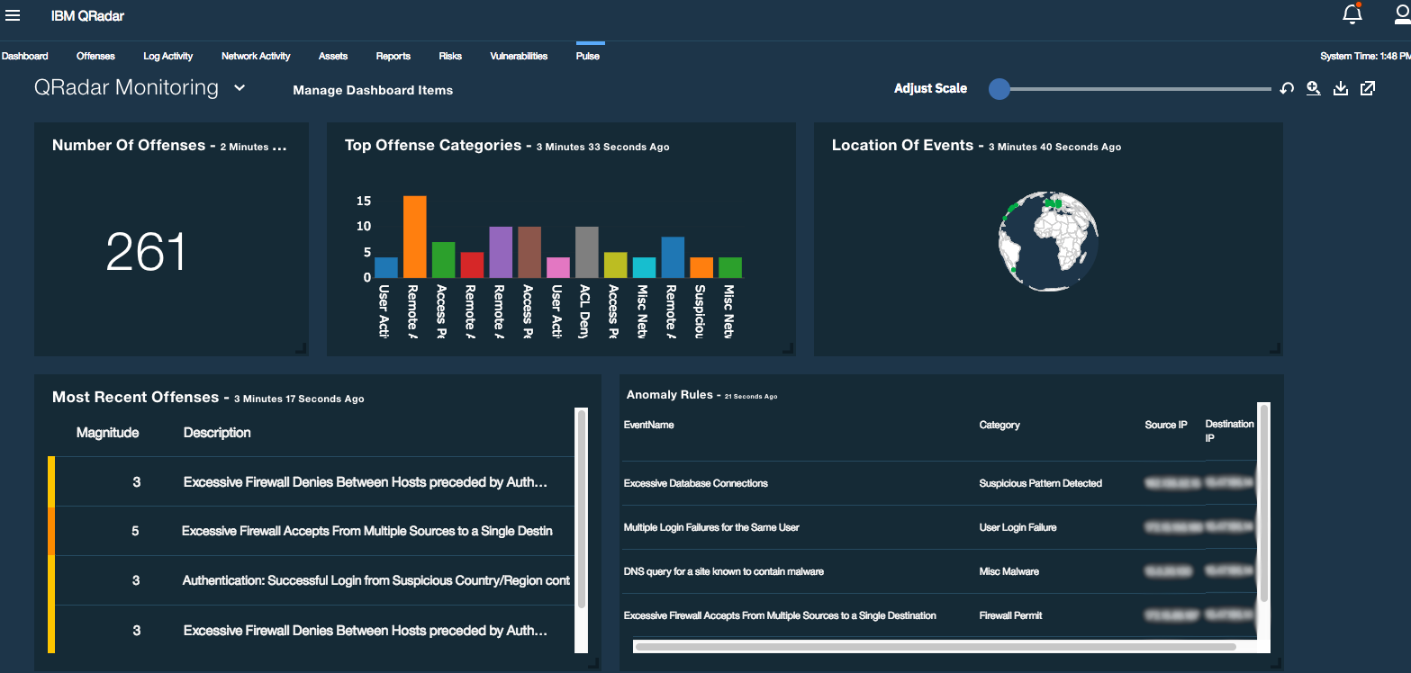Expand the QRadar Monitoring dashboard selector
The image size is (1411, 673).
pos(239,87)
